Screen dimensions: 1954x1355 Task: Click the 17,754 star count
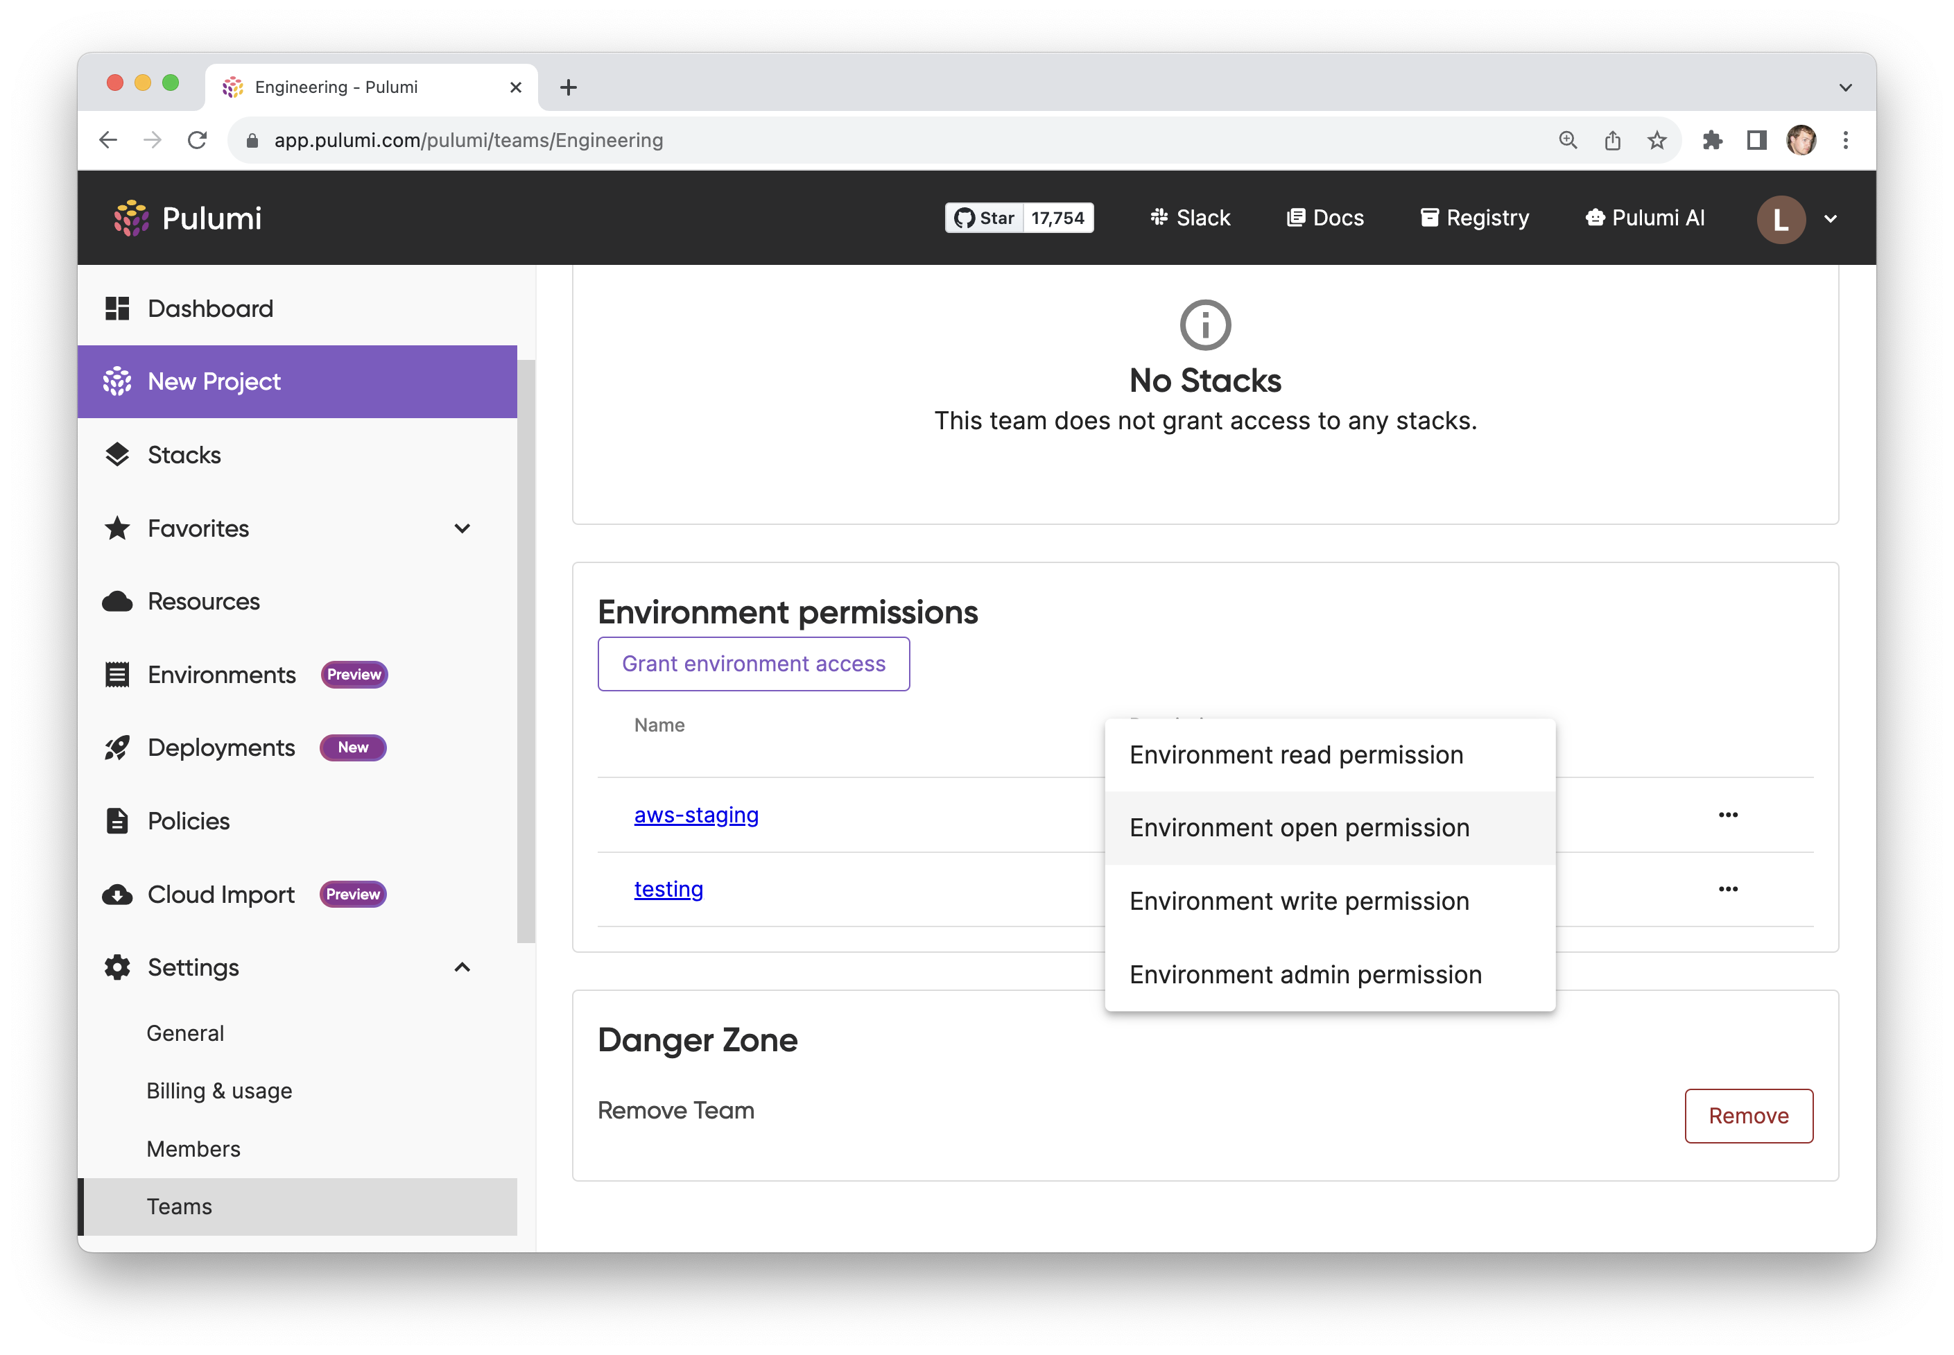coord(1057,218)
